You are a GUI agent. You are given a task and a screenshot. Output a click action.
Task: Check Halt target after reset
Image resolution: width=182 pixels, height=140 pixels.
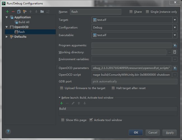(x=113, y=88)
